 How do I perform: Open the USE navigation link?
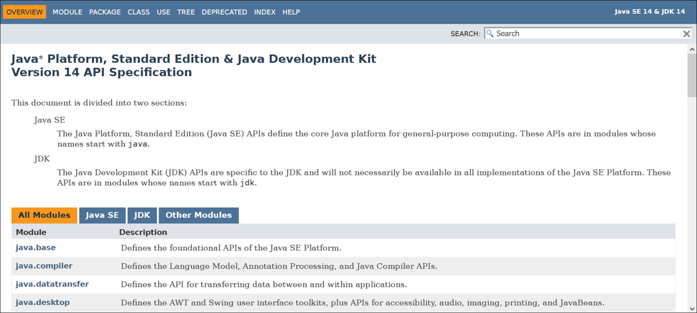[x=163, y=12]
